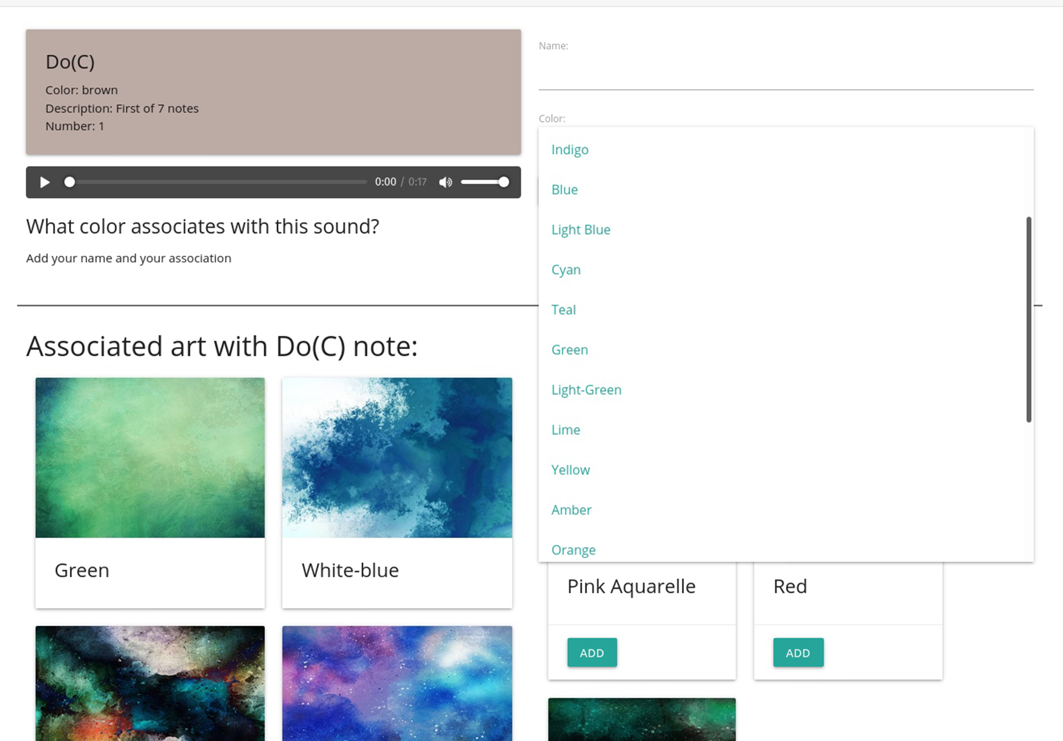
Task: Mute the audio with the speaker icon
Action: point(445,182)
